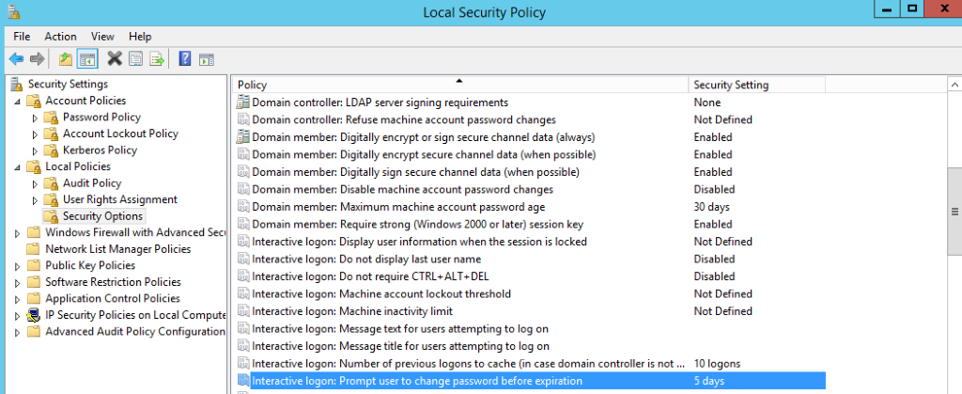This screenshot has width=962, height=394.
Task: Open the Help question mark icon
Action: (x=185, y=59)
